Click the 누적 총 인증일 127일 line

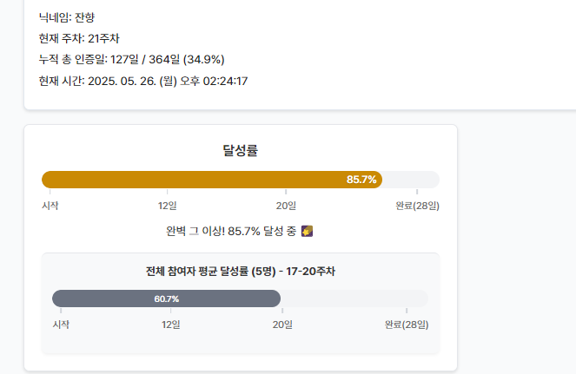[131, 60]
